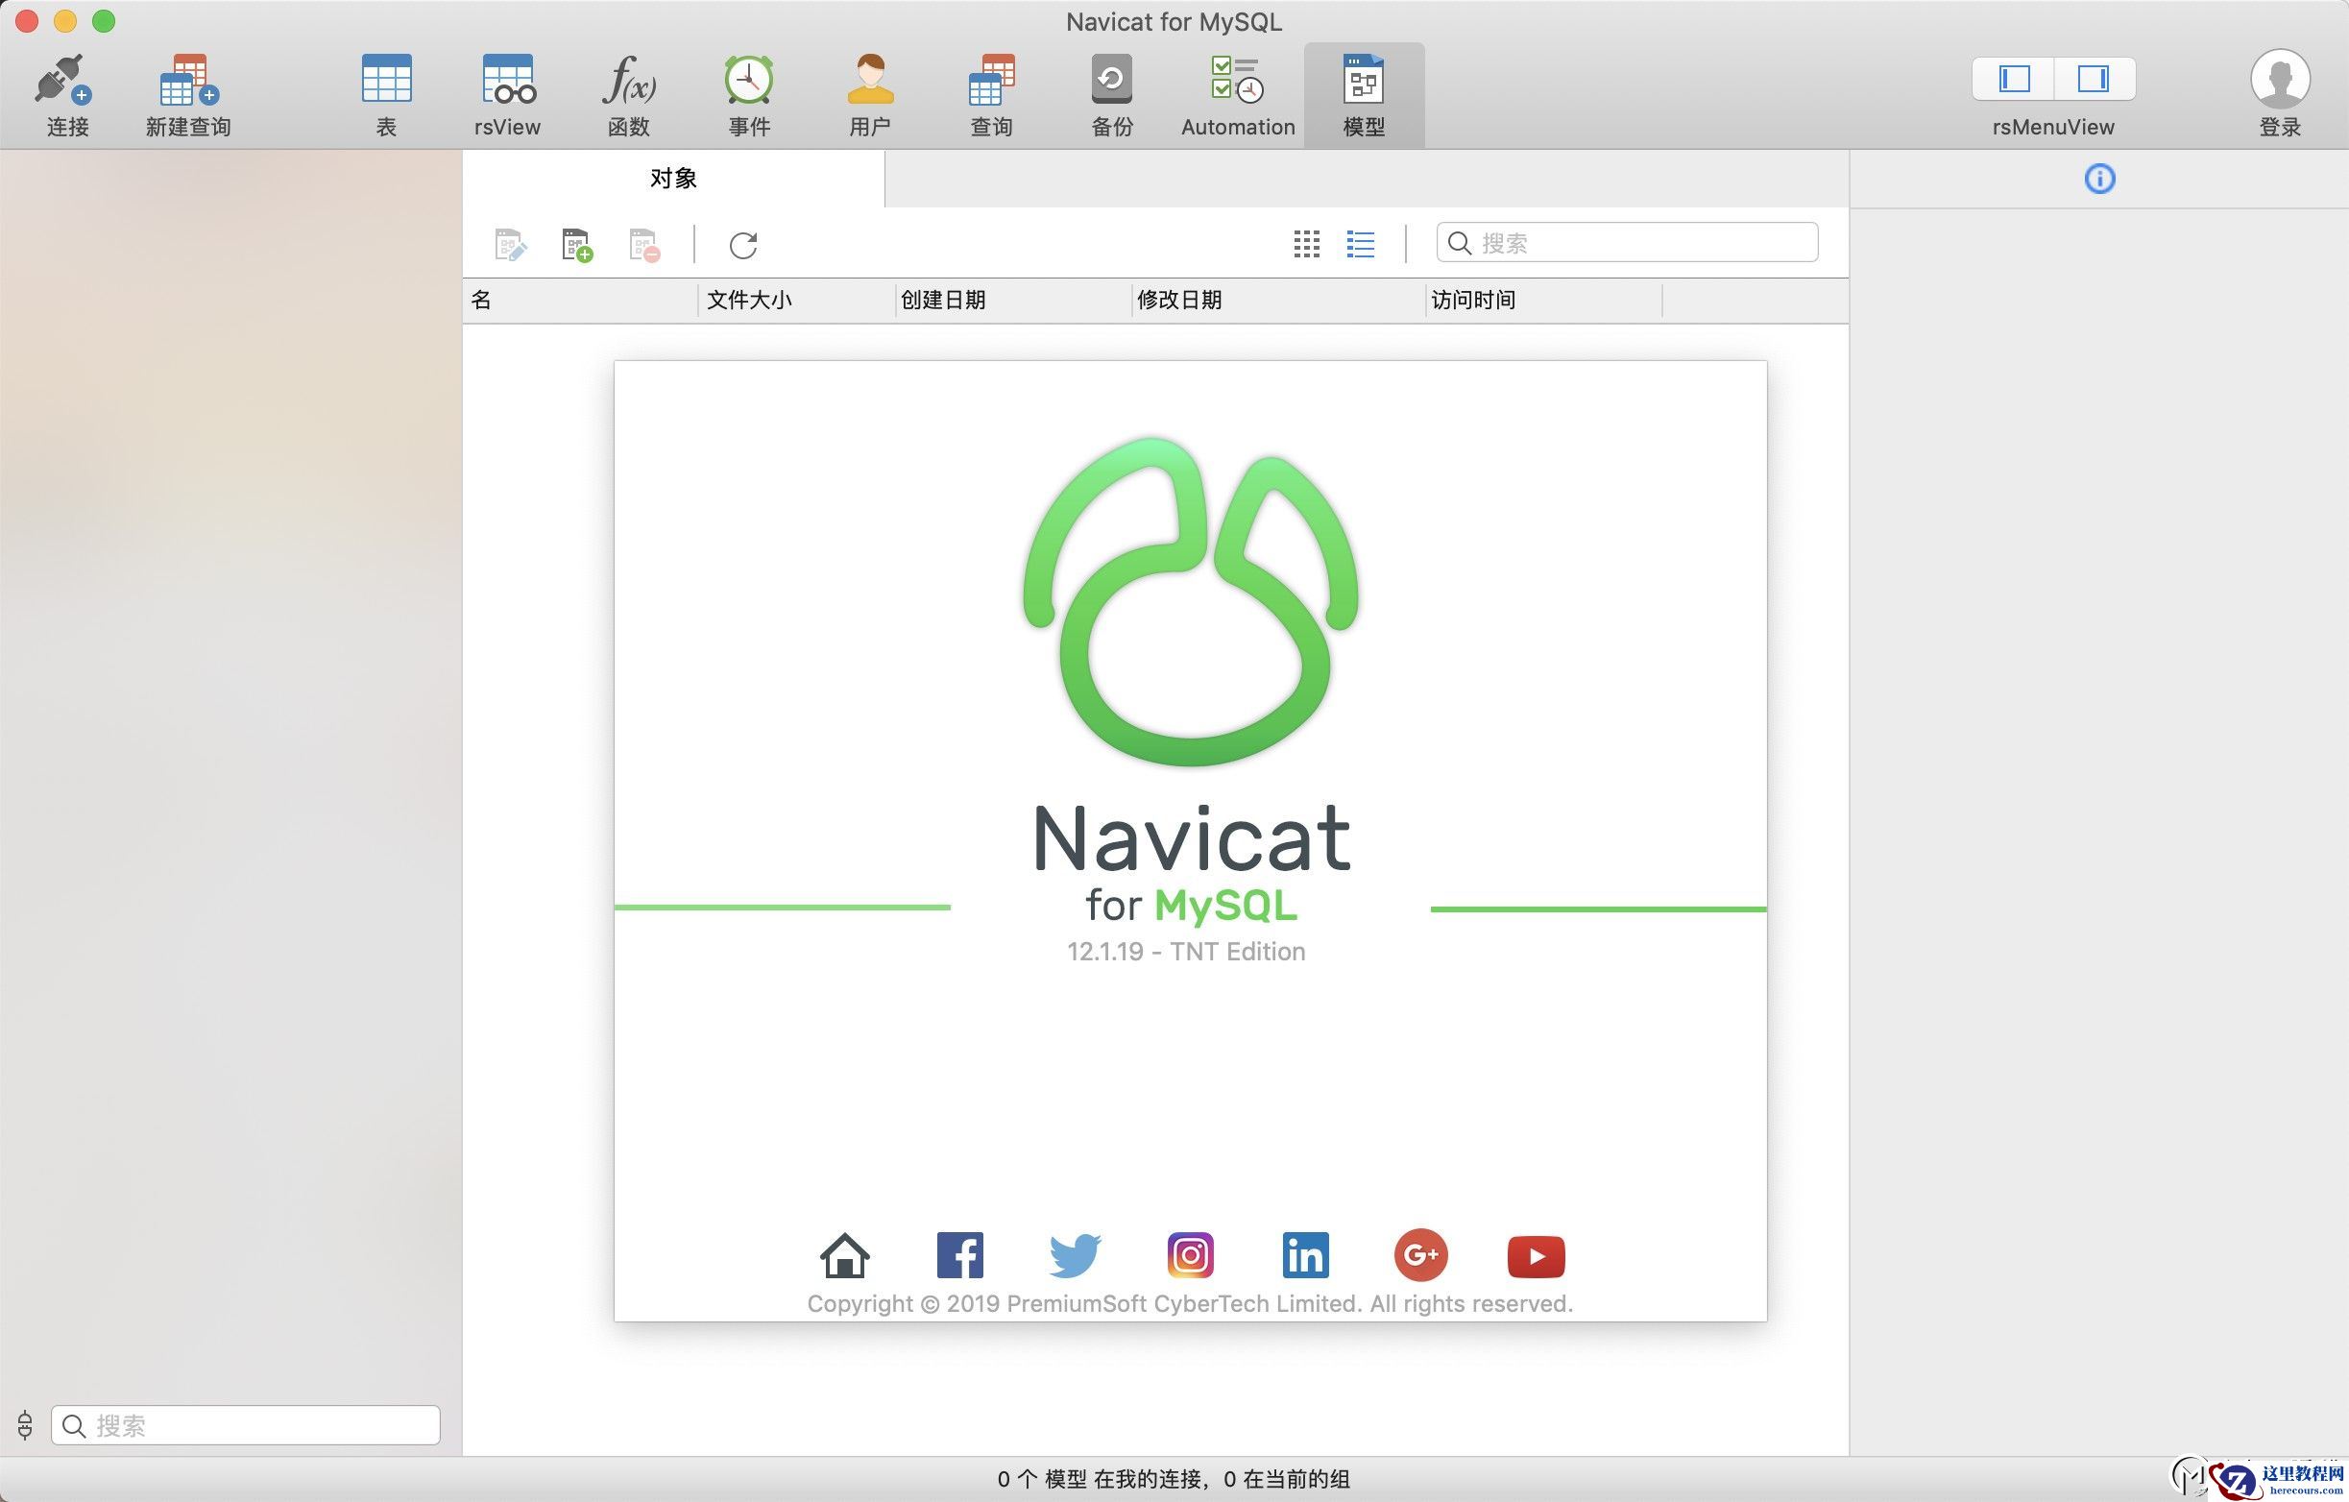Switch to list view mode
Viewport: 2349px width, 1502px height.
[1360, 244]
